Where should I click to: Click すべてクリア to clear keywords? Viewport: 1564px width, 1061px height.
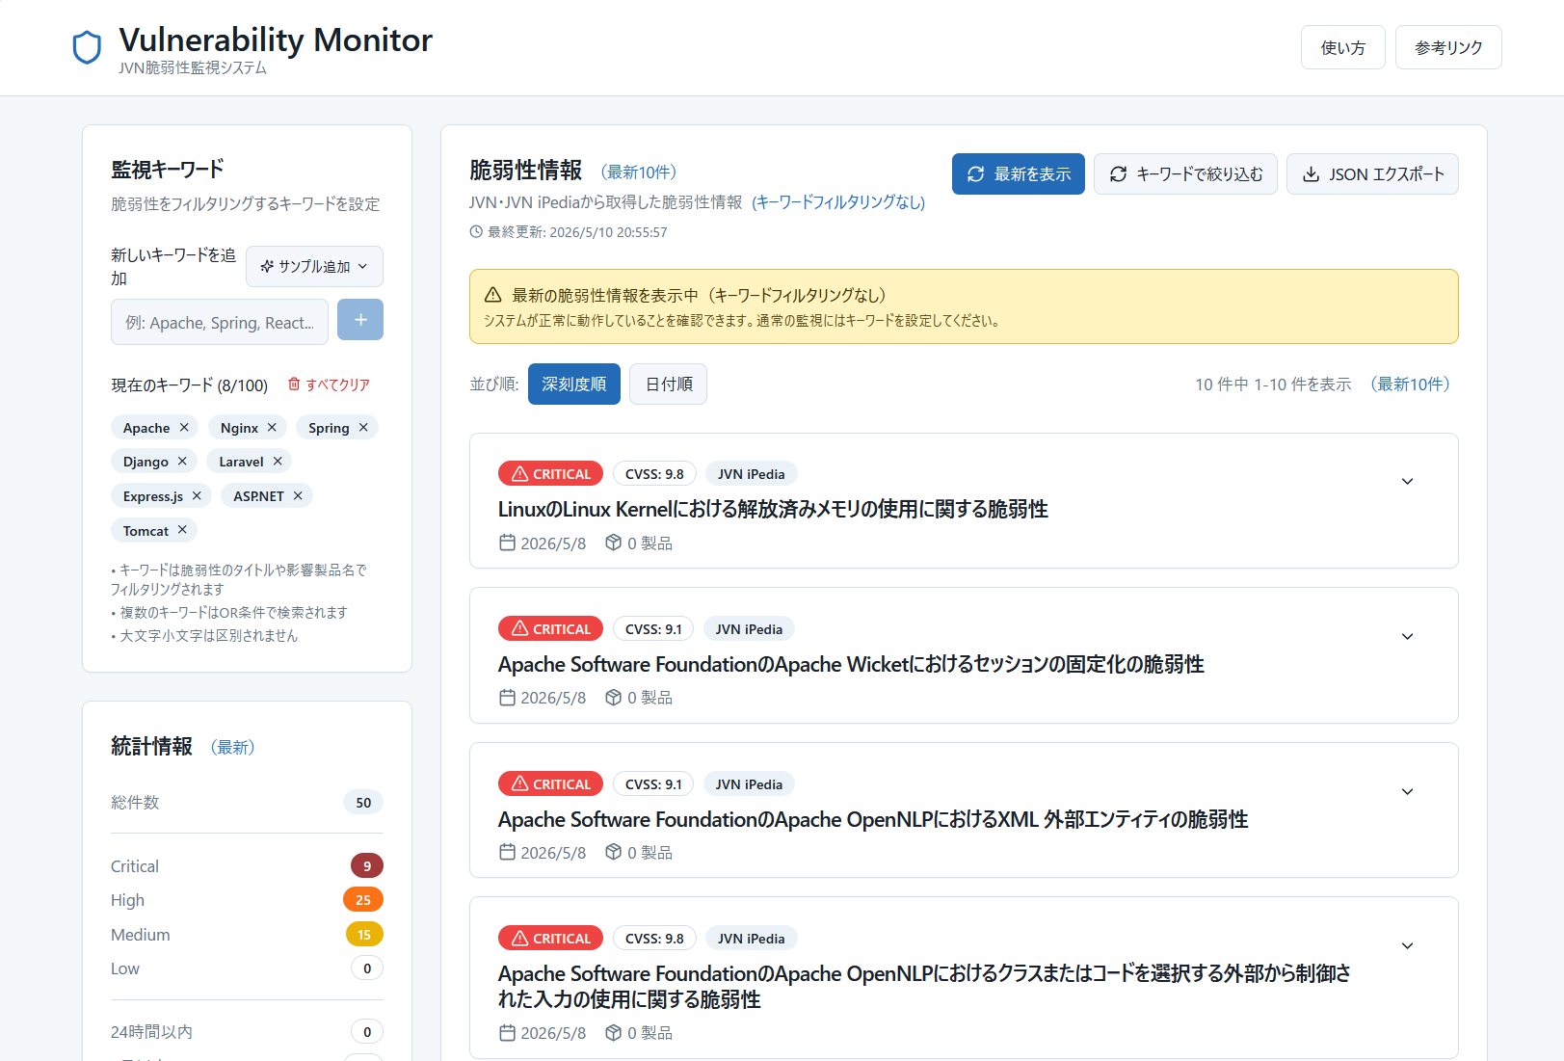point(329,385)
